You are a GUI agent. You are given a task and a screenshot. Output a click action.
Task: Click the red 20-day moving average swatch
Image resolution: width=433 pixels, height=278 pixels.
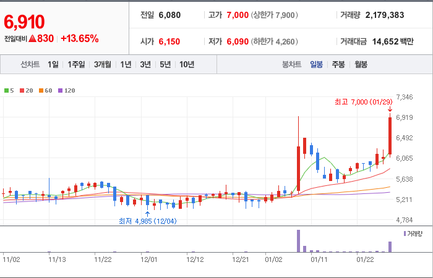click(x=22, y=90)
